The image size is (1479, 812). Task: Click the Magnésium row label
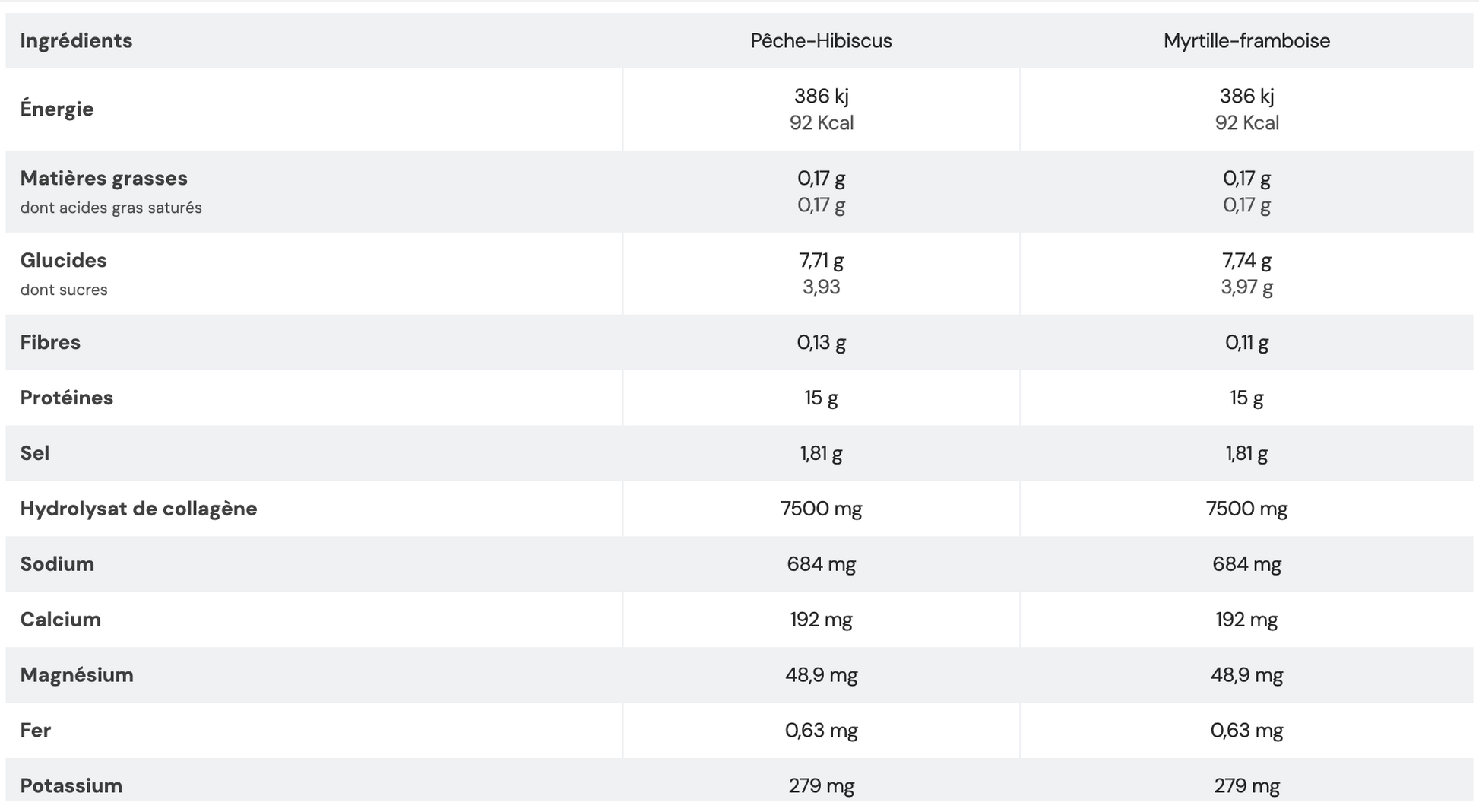pos(77,676)
